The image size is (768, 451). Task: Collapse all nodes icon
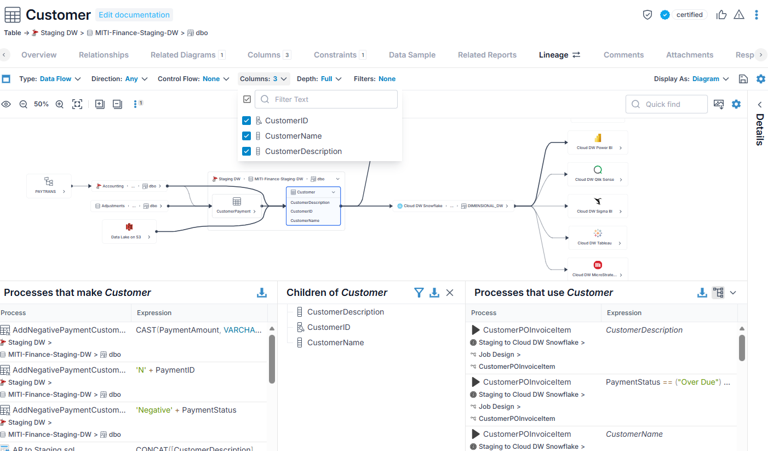pyautogui.click(x=117, y=104)
